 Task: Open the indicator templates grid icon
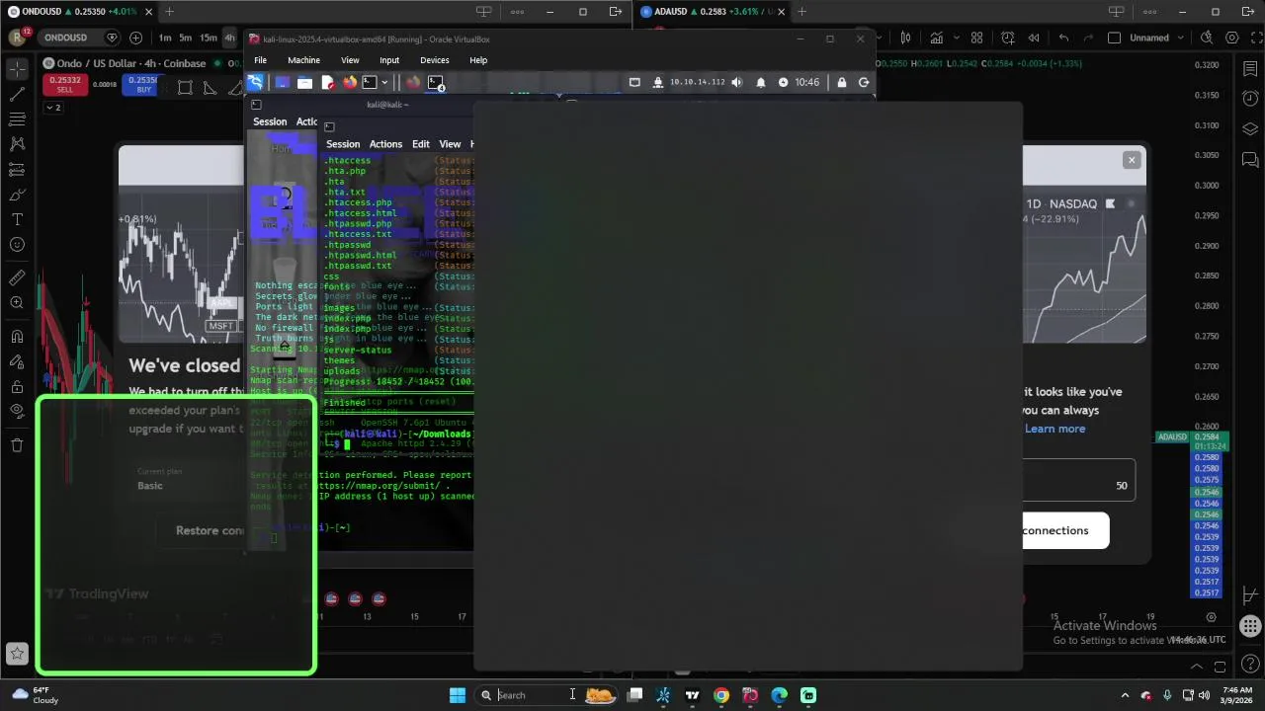coord(976,38)
